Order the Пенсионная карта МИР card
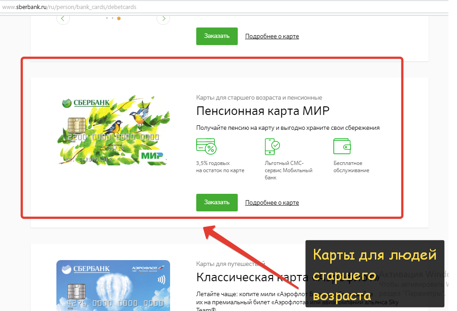The height and width of the screenshot is (311, 457). [x=217, y=202]
